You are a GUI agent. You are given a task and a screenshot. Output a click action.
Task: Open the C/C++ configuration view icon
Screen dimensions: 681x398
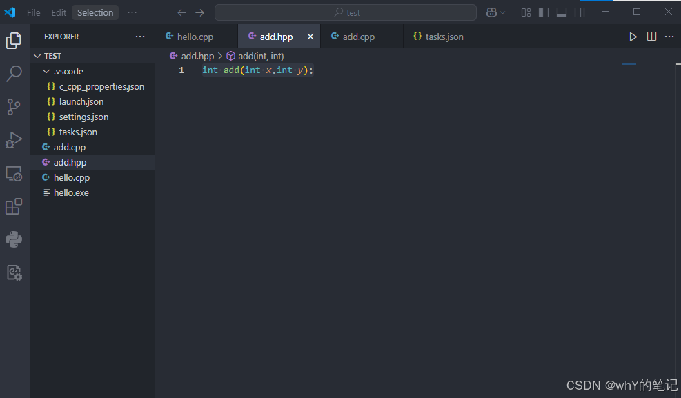(x=14, y=273)
